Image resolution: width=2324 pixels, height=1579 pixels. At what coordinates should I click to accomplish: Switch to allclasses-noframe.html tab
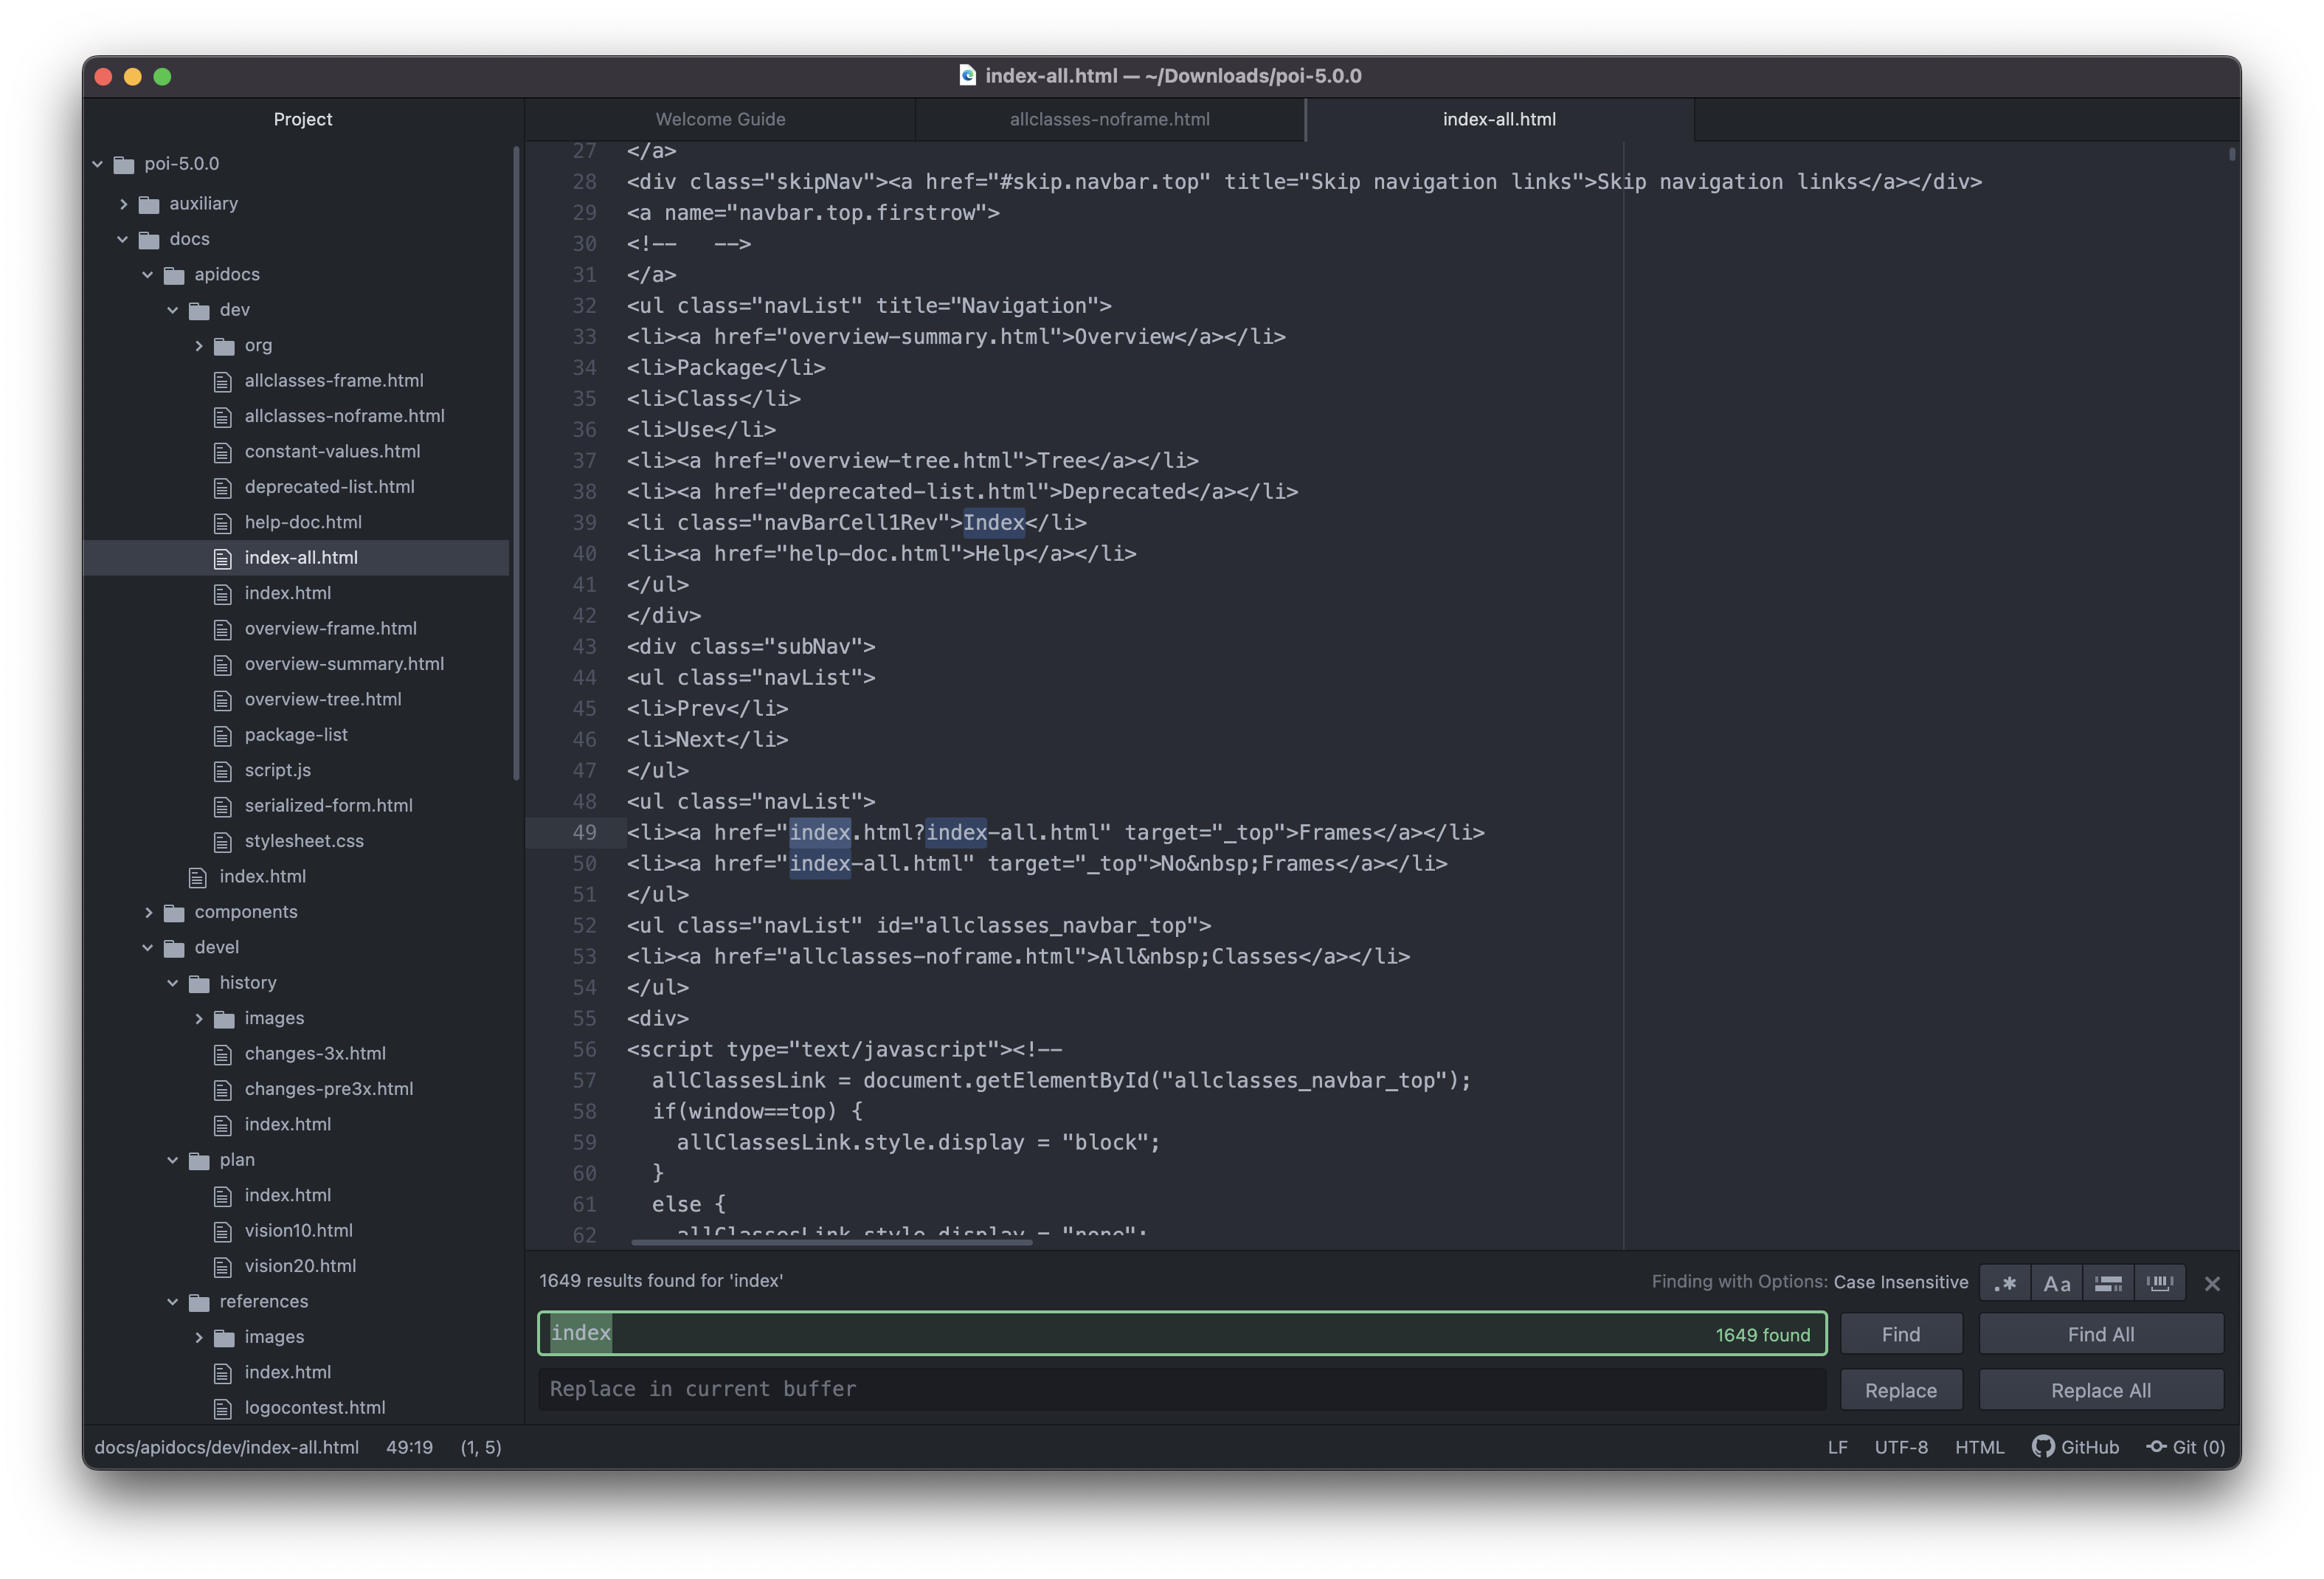tap(1109, 119)
